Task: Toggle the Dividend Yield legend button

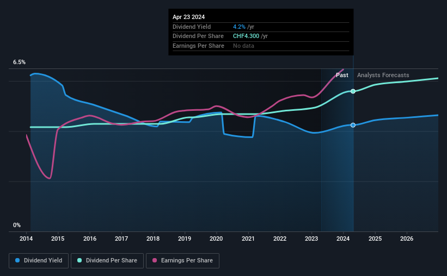Action: 39,261
